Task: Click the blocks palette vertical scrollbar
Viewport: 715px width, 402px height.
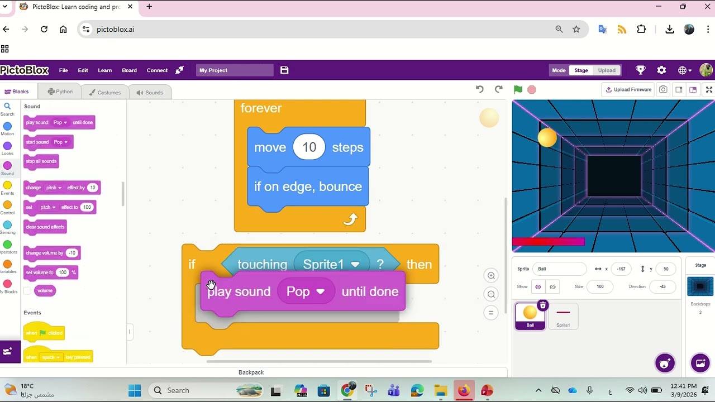Action: [x=122, y=194]
